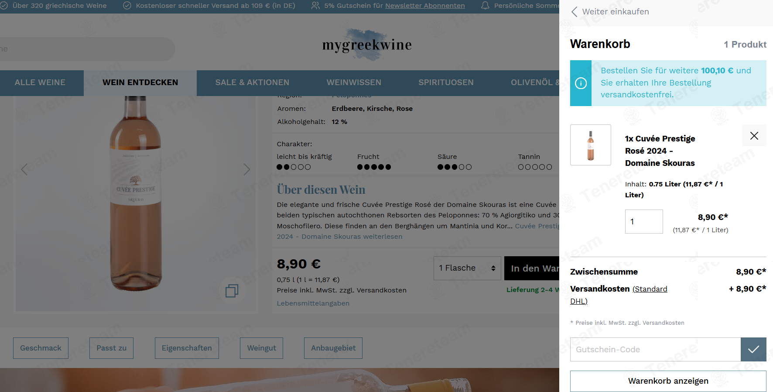Open the ALLE WEINE menu

(x=40, y=83)
